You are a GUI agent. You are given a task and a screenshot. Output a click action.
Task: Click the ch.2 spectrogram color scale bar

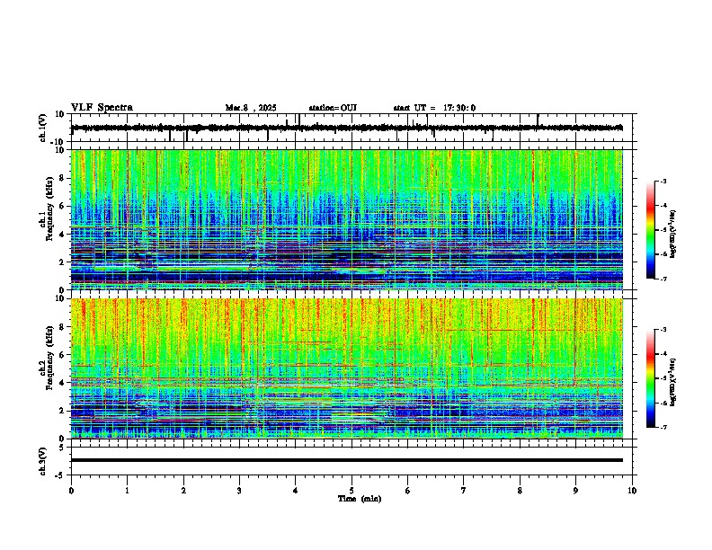pos(651,378)
